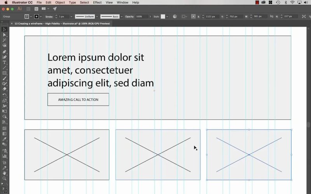Click the Opacity label link
Screen dimensions: 311x194
coord(129,17)
